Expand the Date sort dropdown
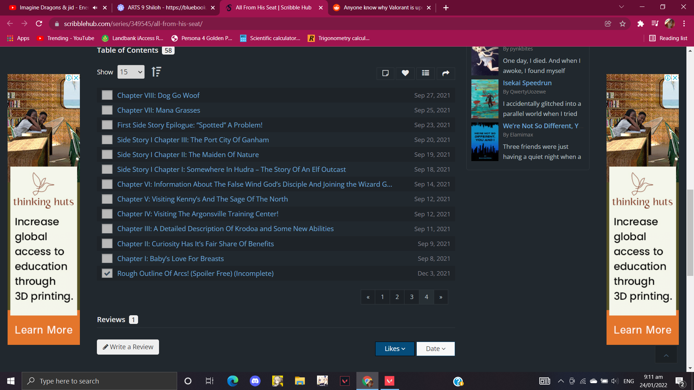This screenshot has width=694, height=390. pos(436,349)
